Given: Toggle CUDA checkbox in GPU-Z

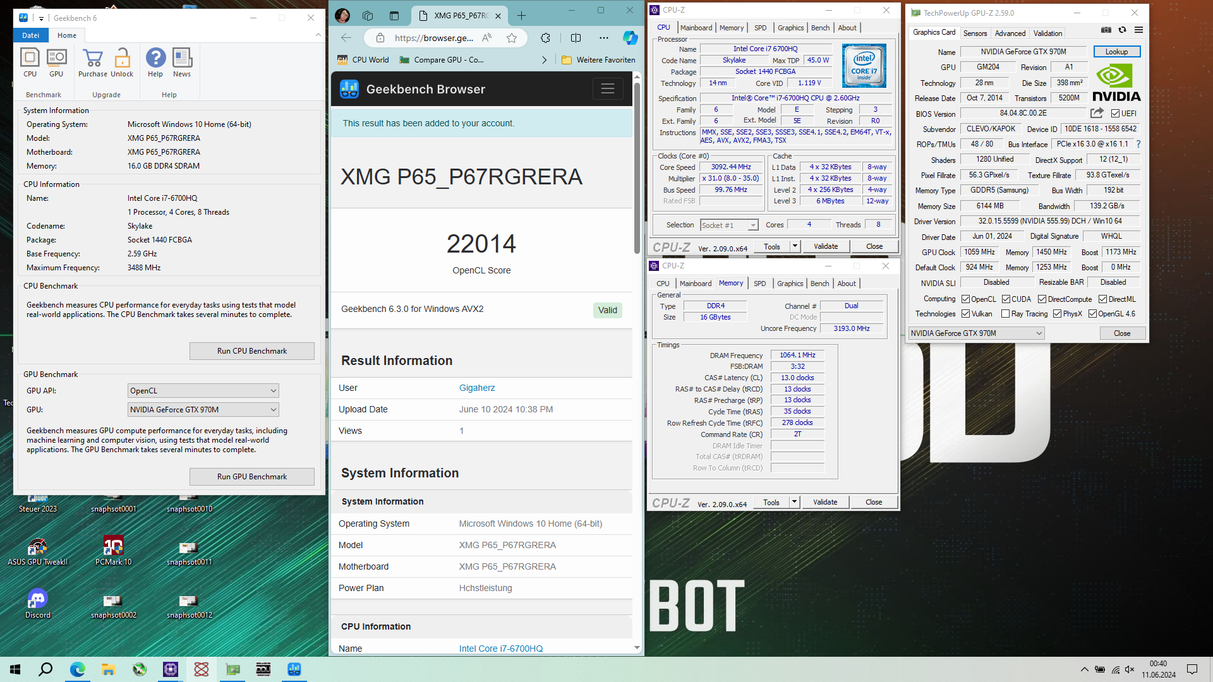Looking at the screenshot, I should 1006,299.
